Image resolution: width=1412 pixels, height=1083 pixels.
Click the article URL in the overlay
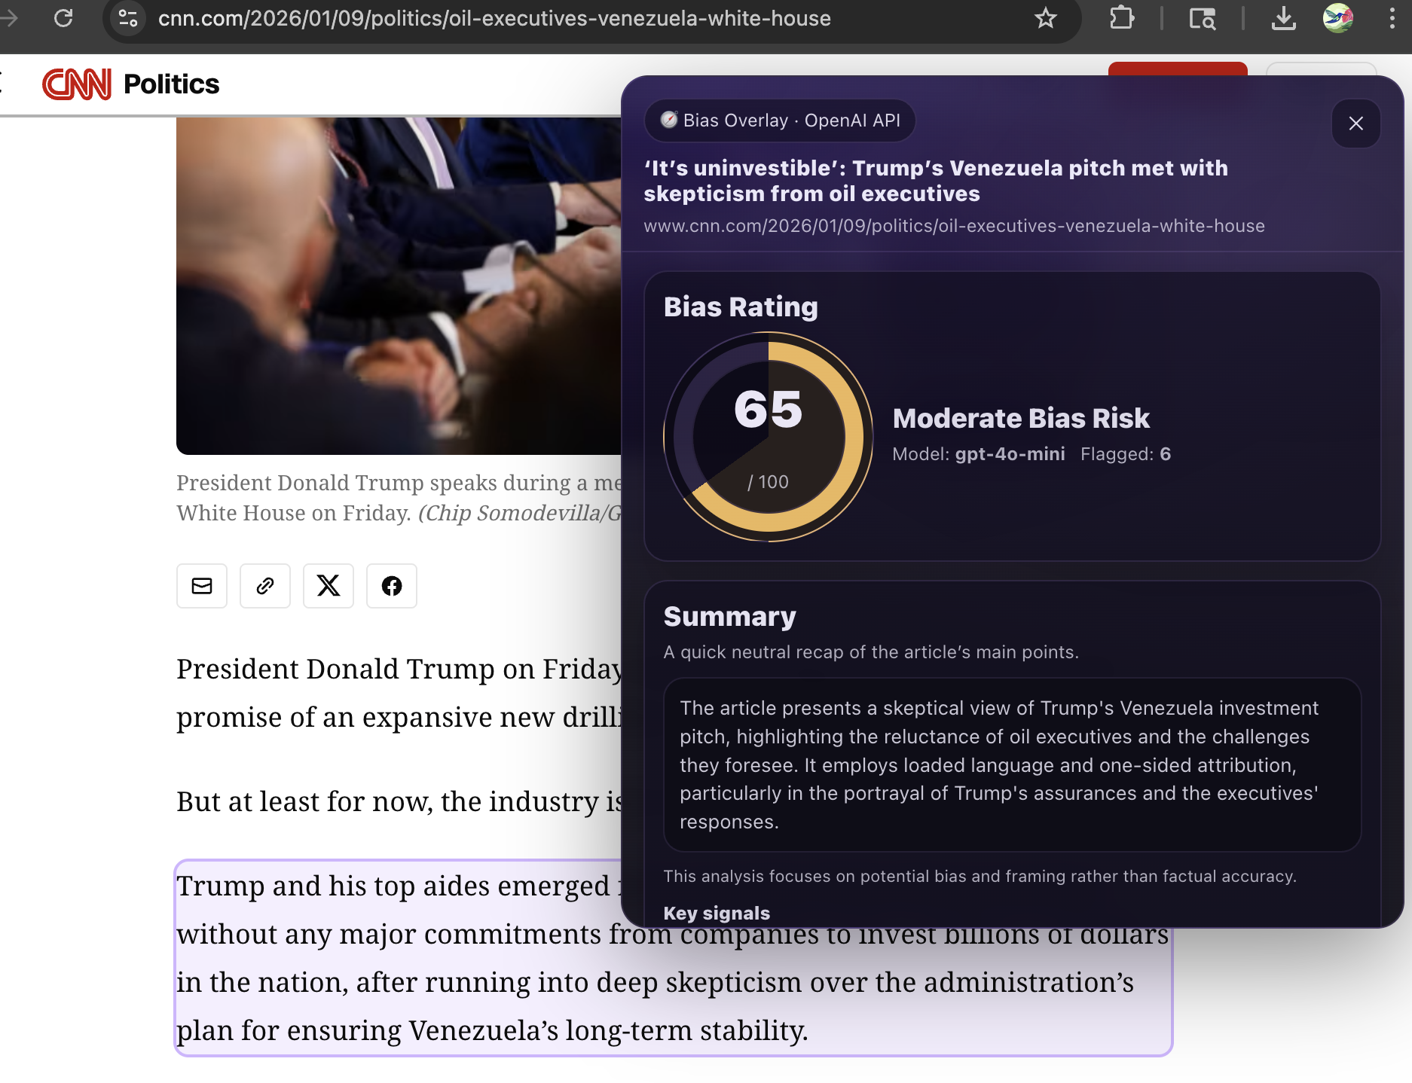[954, 226]
